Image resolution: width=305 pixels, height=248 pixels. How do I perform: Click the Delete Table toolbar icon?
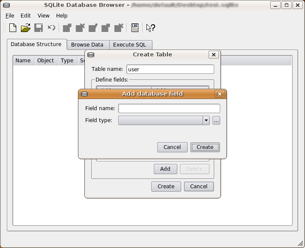pos(80,28)
